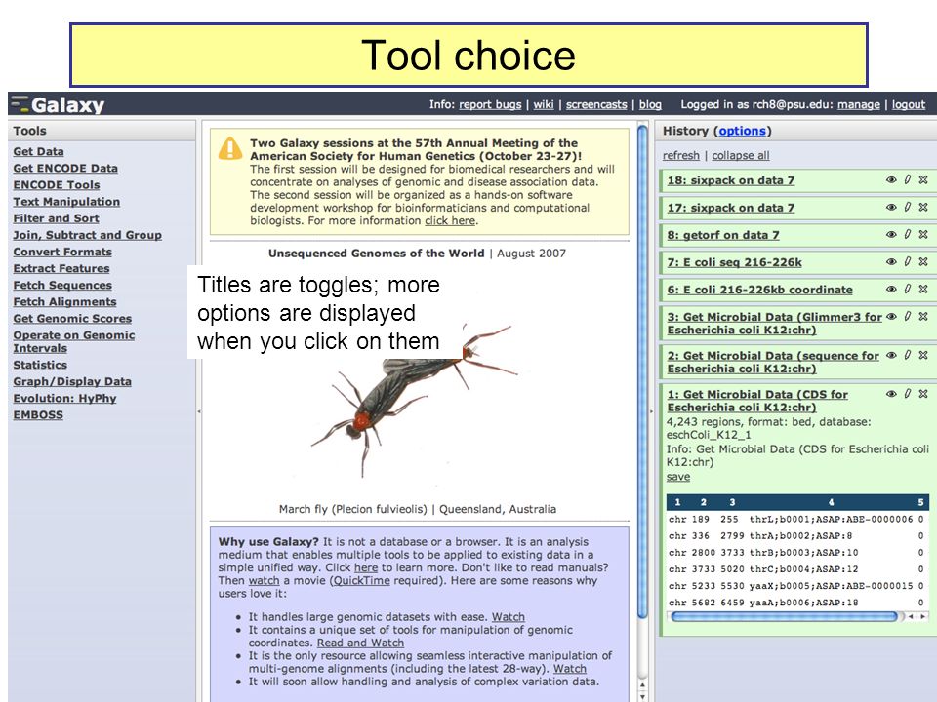Image resolution: width=937 pixels, height=702 pixels.
Task: Expand Operate on Genomic Intervals tools
Action: click(x=73, y=341)
